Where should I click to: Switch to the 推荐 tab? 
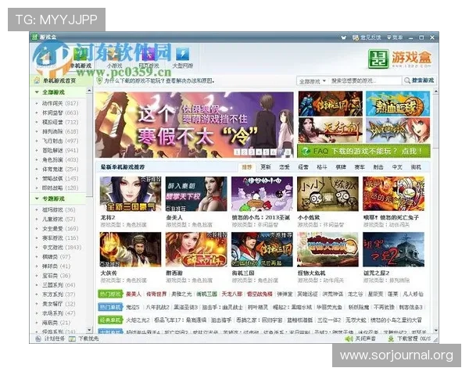247,167
